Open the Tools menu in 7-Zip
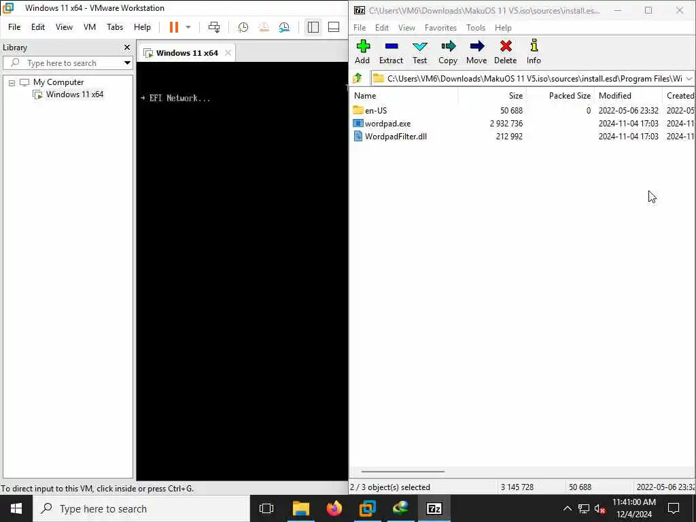 [x=475, y=27]
